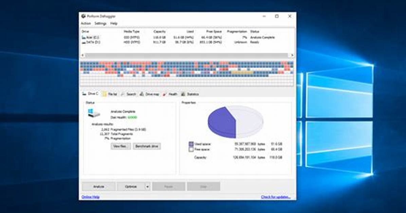
Task: Click the disk usage pie chart
Action: [x=235, y=121]
